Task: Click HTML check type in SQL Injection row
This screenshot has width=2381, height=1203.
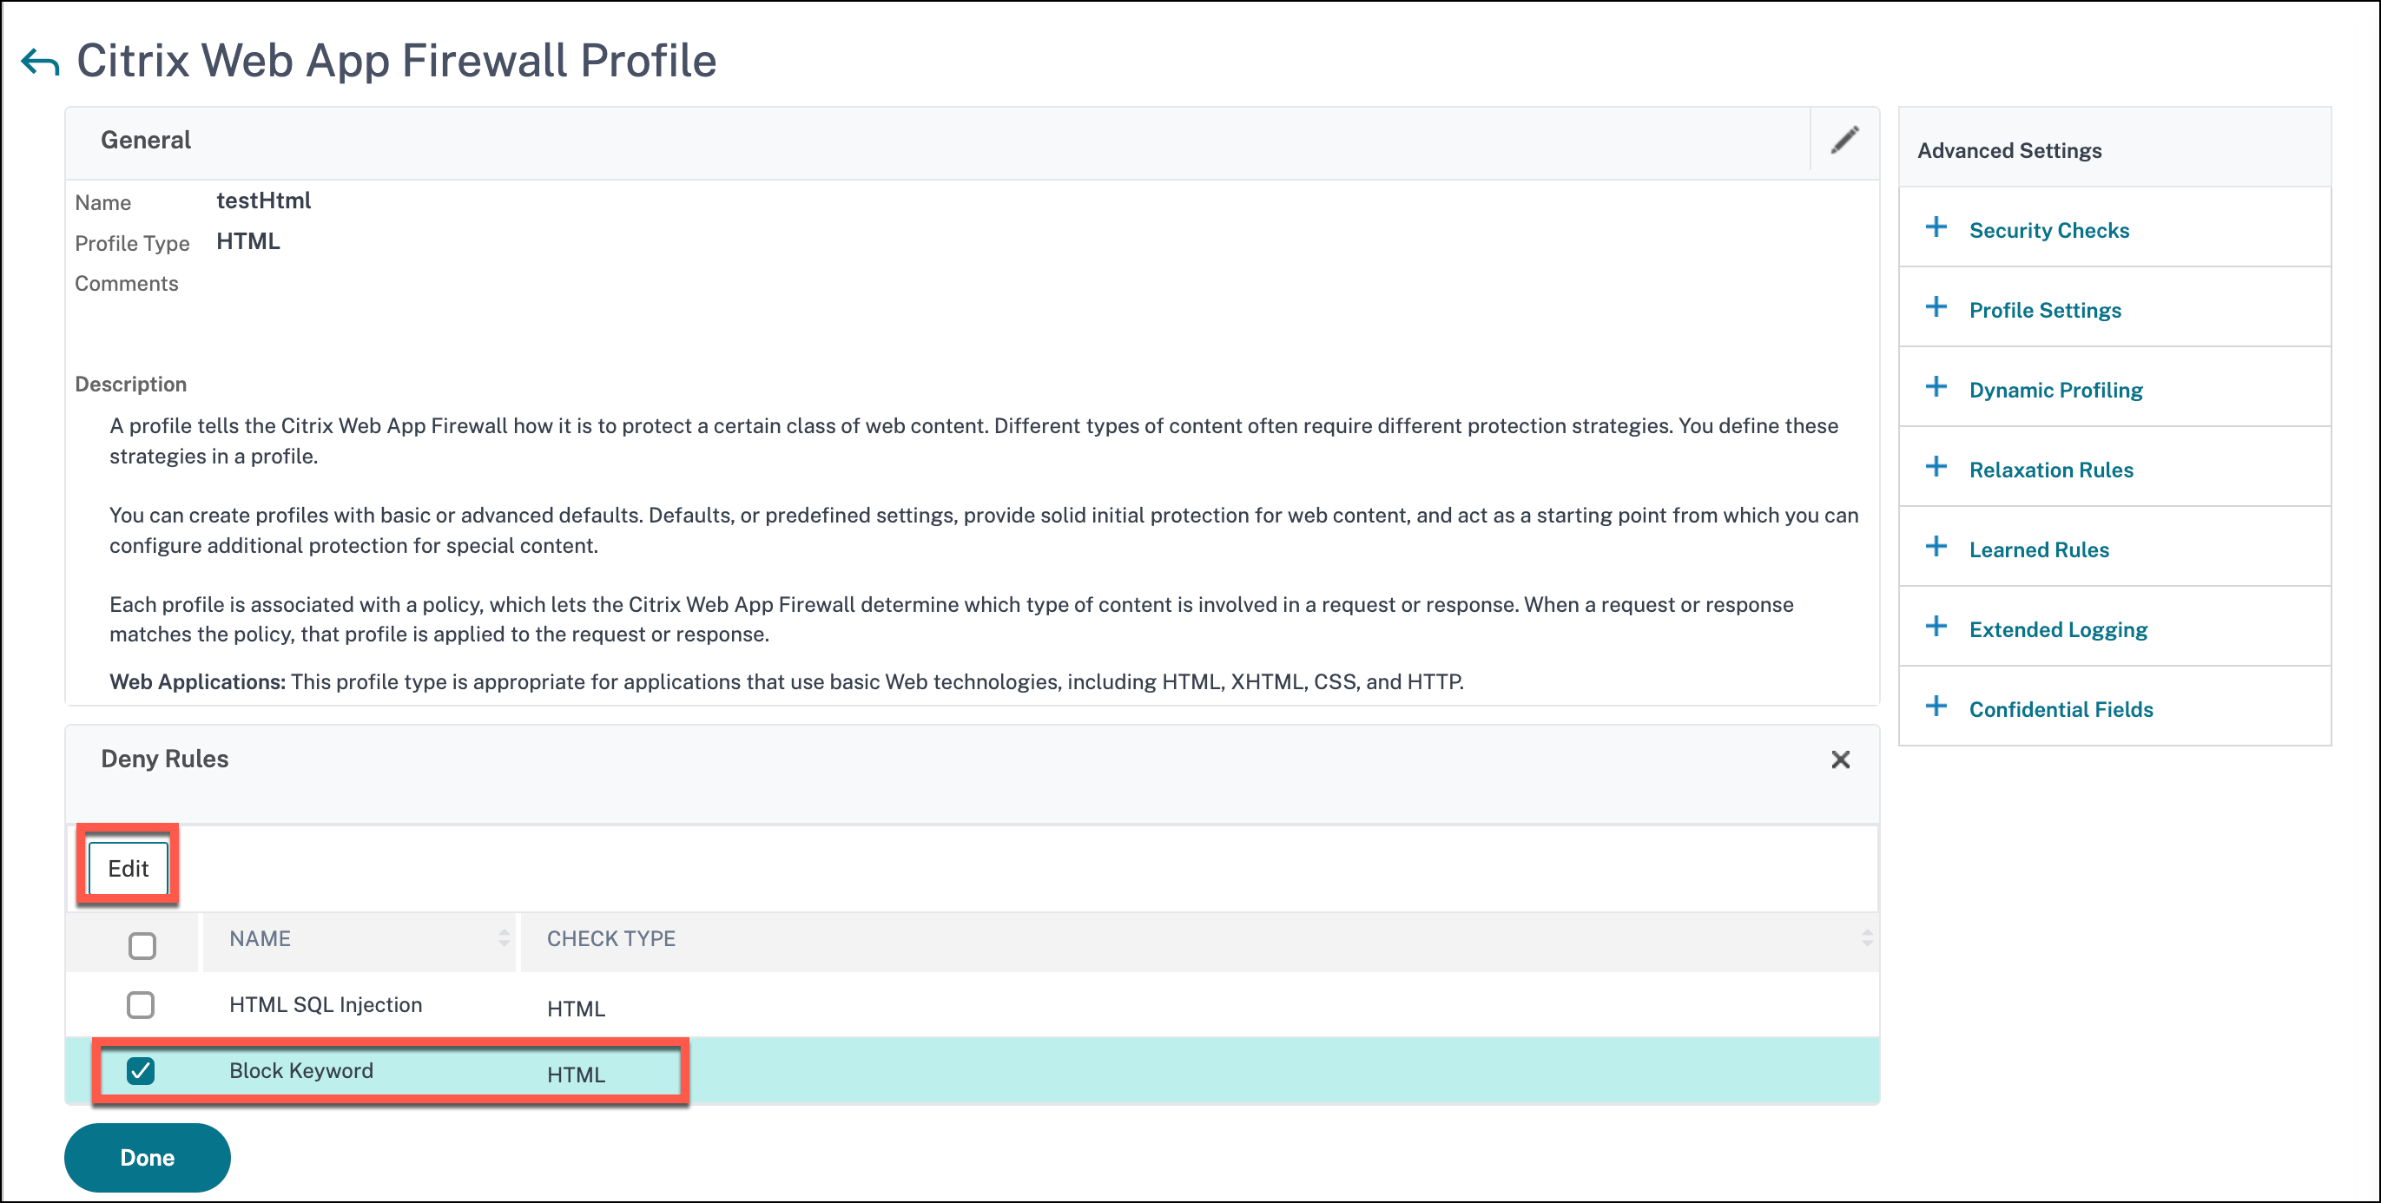Action: pyautogui.click(x=576, y=1009)
